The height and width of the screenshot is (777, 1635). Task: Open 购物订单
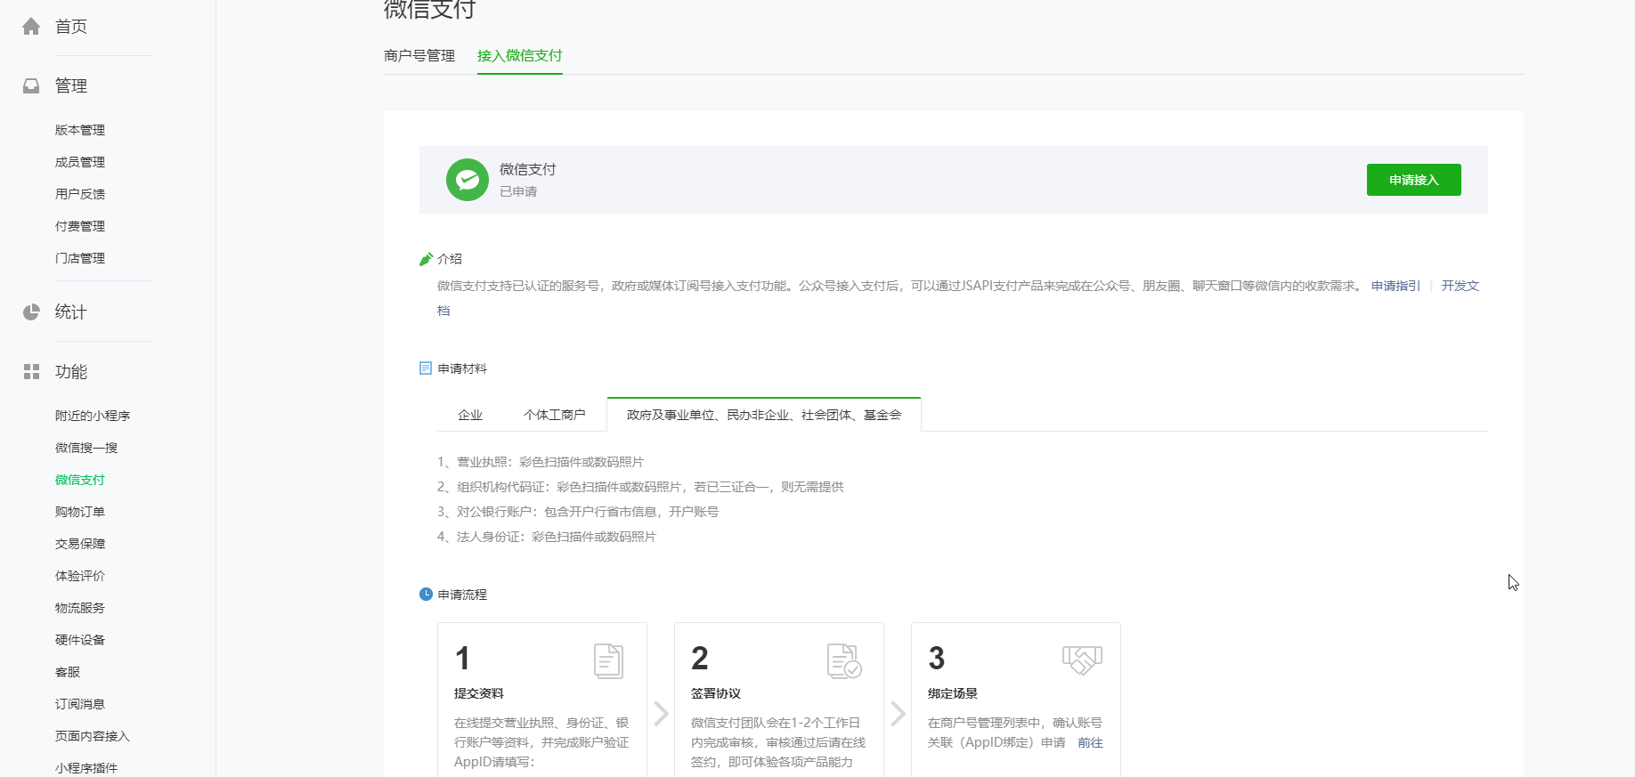pyautogui.click(x=80, y=512)
